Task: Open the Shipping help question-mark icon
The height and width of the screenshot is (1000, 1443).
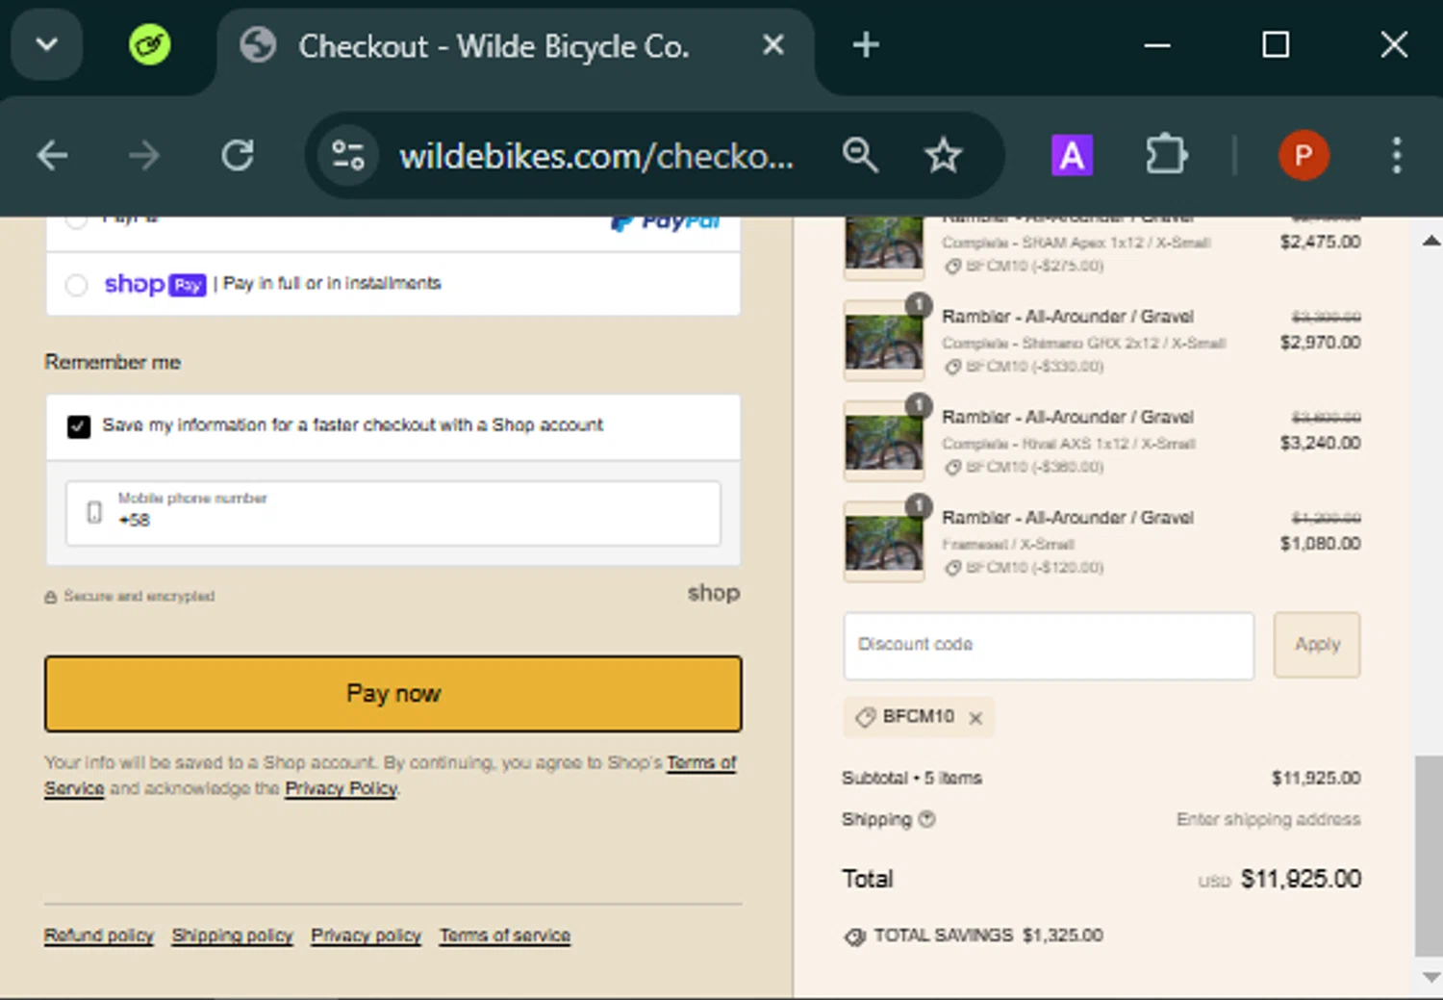Action: 926,819
